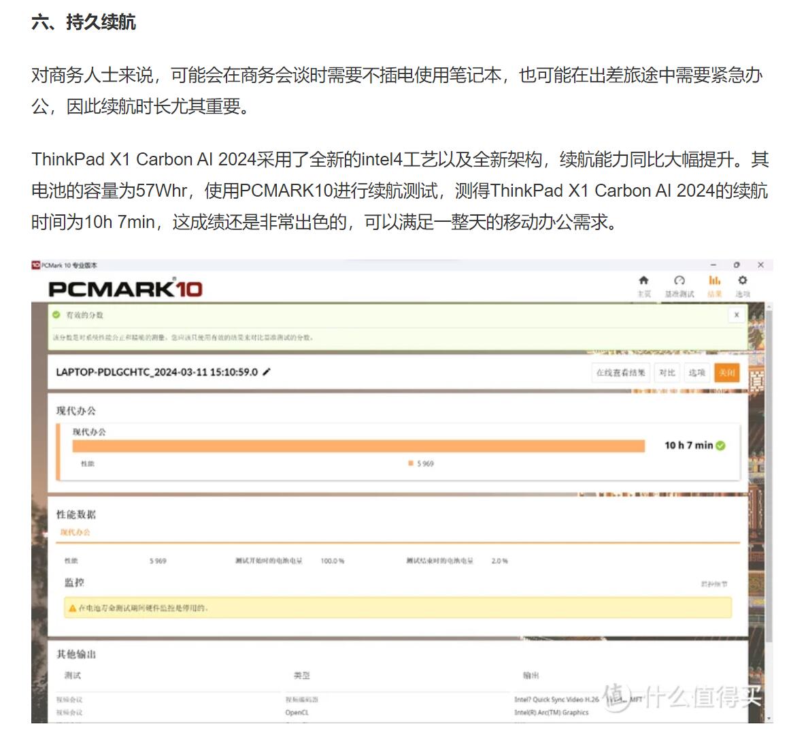Click the 选项 button beside 对比
Screen dimensions: 806x739
point(696,372)
